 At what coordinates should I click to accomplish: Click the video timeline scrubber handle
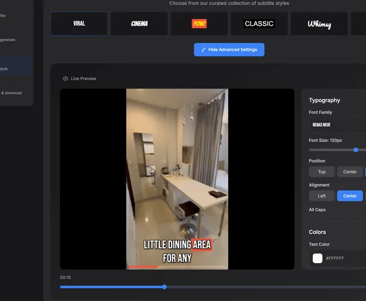coord(164,287)
